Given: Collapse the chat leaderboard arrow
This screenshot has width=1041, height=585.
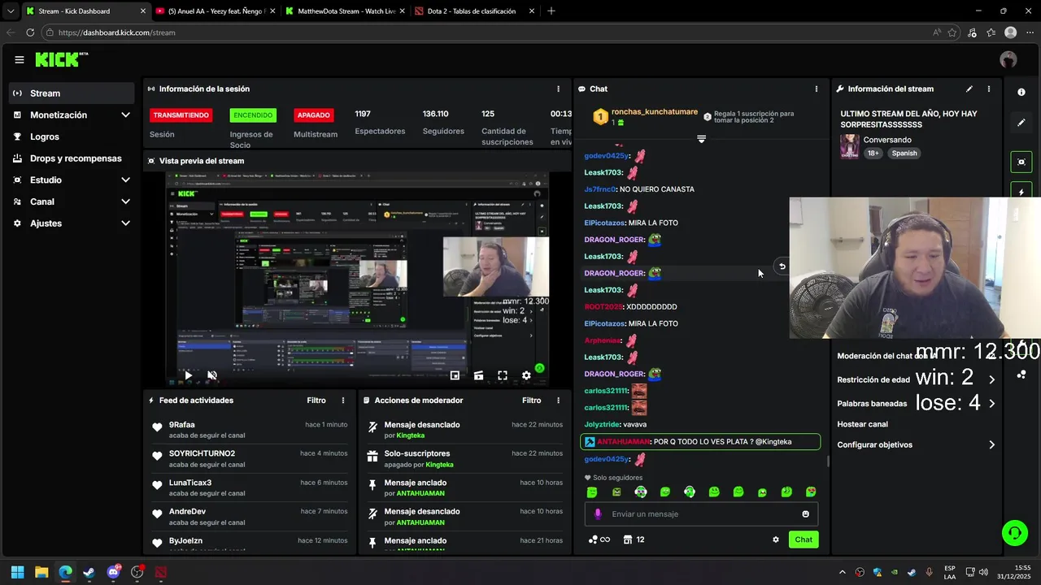Looking at the screenshot, I should click(701, 139).
